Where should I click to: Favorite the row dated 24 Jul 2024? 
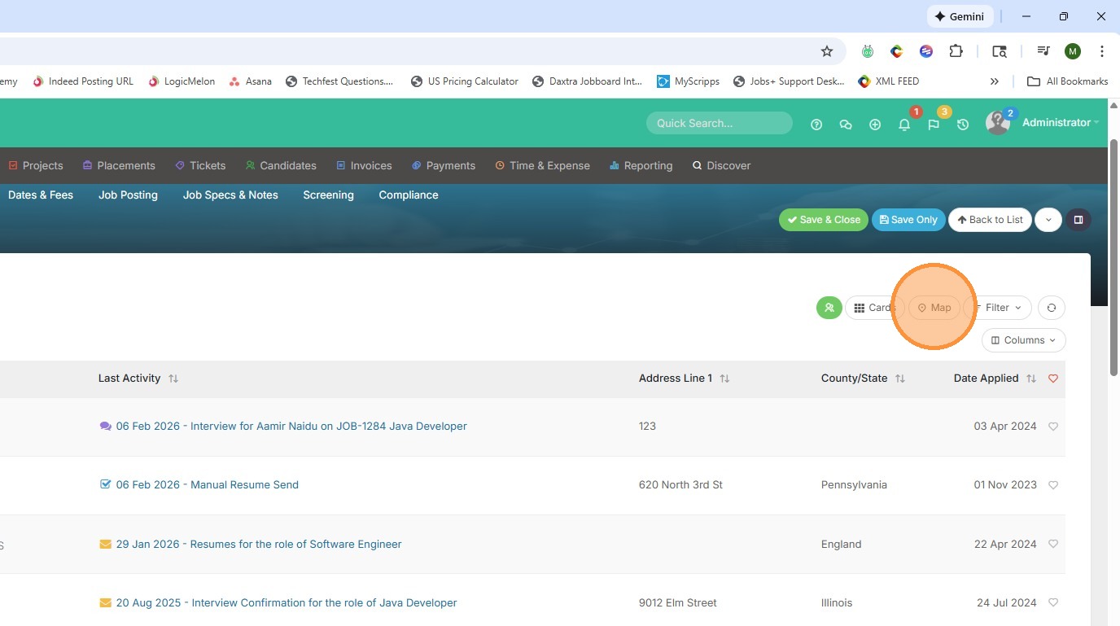click(1053, 603)
